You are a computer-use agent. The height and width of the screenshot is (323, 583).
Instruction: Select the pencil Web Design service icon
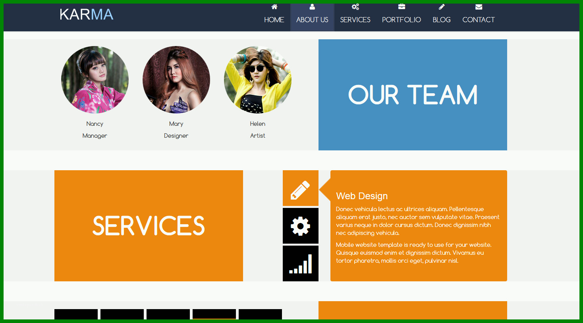pos(301,188)
